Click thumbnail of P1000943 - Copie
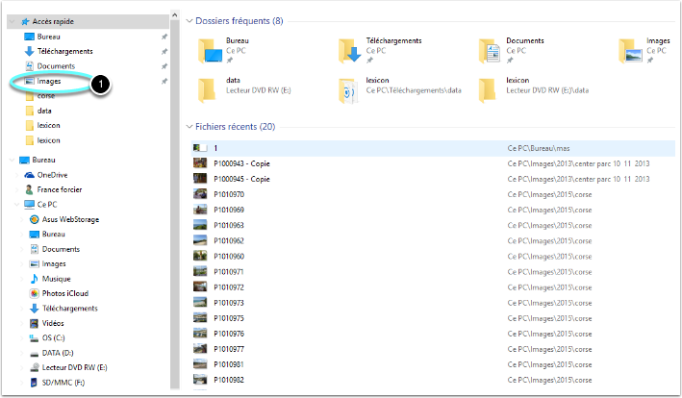The height and width of the screenshot is (398, 682). click(x=199, y=163)
